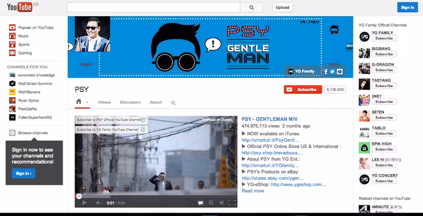Click the Watch Later clock icon
The width and height of the screenshot is (423, 216).
click(221, 203)
